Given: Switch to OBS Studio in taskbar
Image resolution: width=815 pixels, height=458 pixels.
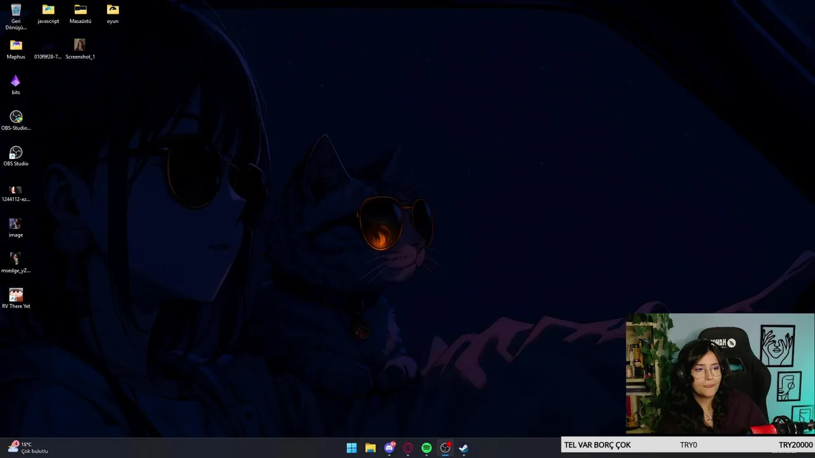Looking at the screenshot, I should coord(445,448).
